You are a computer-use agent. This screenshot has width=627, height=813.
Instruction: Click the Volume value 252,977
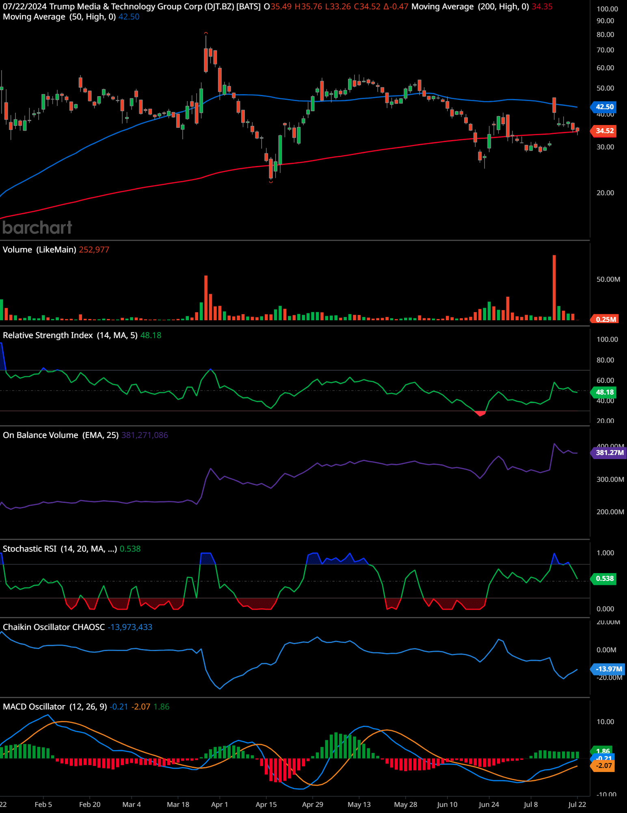pos(94,250)
